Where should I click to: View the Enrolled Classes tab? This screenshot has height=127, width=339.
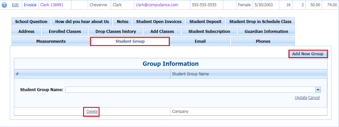click(65, 31)
